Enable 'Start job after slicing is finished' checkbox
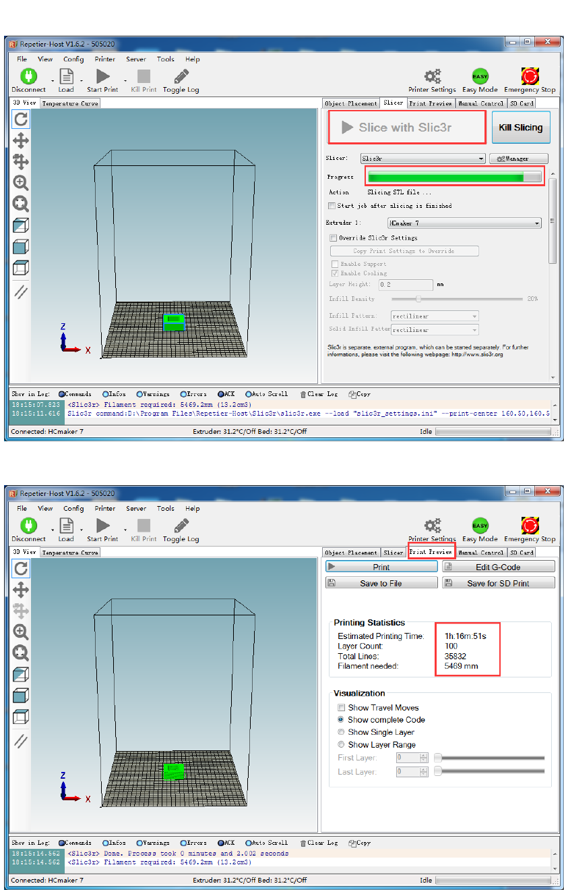The height and width of the screenshot is (890, 564). 332,206
